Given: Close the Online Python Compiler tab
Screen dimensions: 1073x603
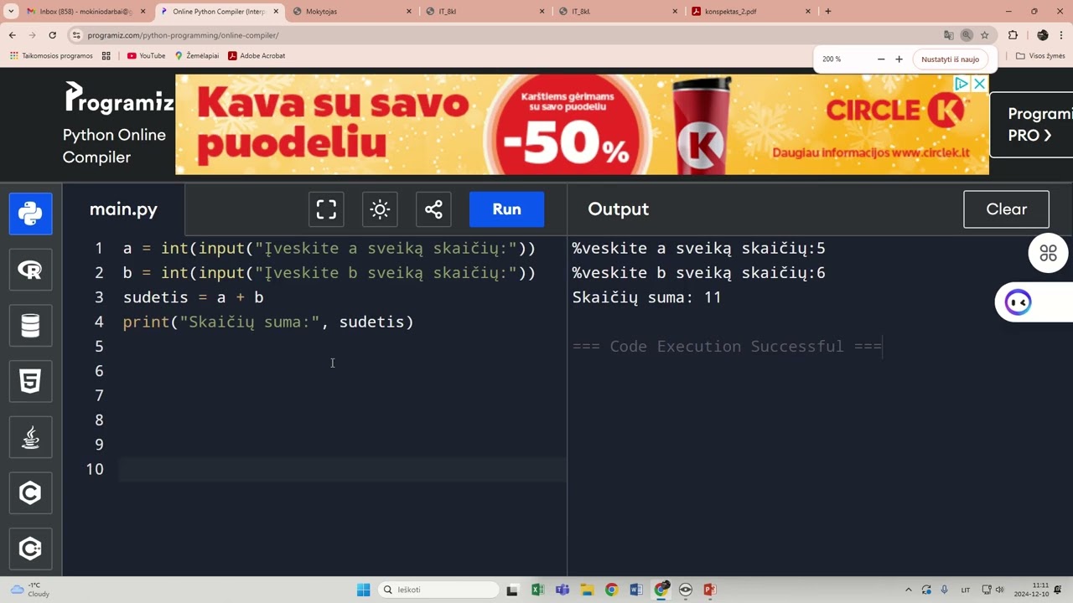Looking at the screenshot, I should tap(276, 12).
